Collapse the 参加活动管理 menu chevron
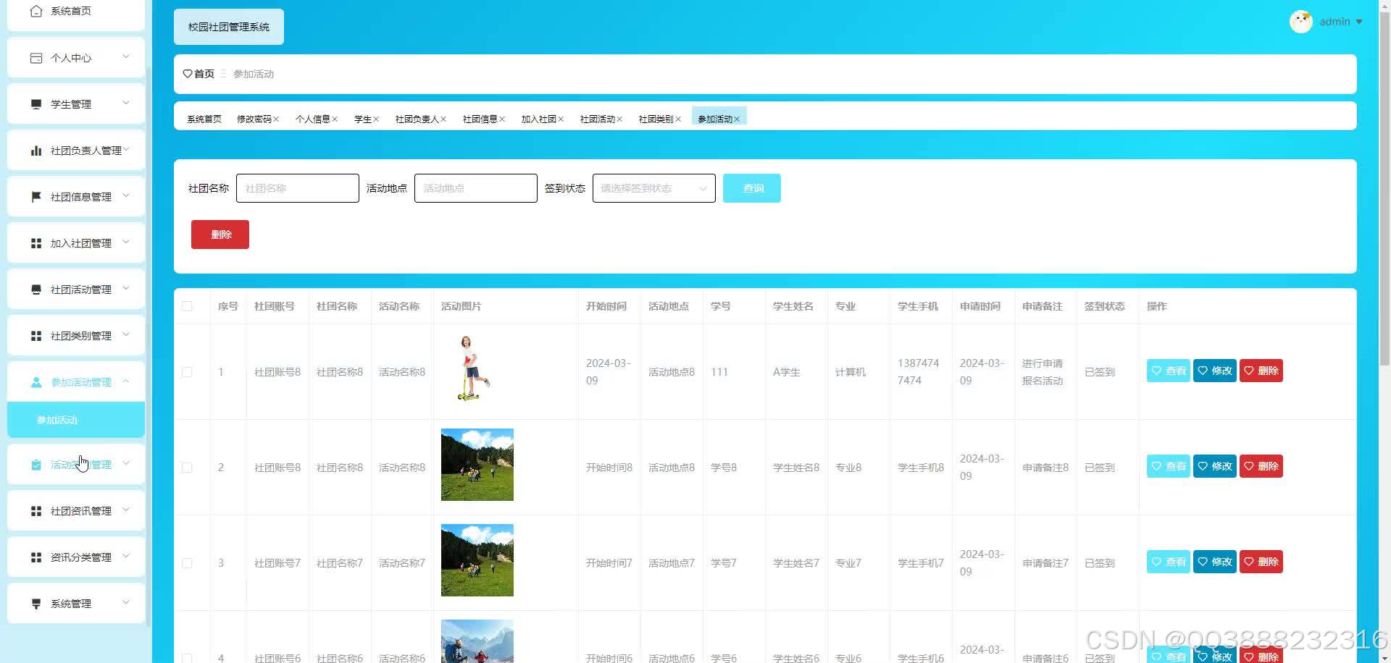The height and width of the screenshot is (663, 1391). (126, 381)
